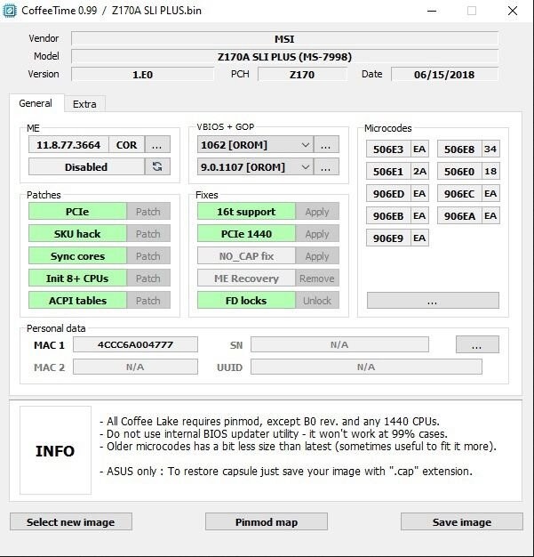The height and width of the screenshot is (557, 534).
Task: Click Apply button for PCIe 1440
Action: pyautogui.click(x=317, y=234)
